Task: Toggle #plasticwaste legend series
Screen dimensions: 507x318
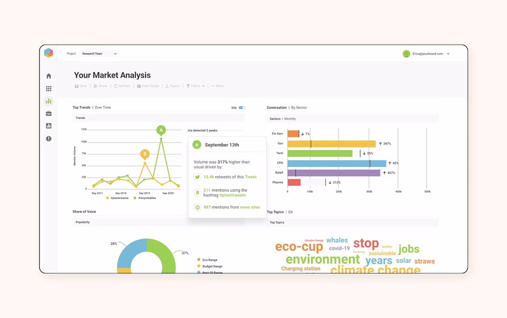Action: (117, 198)
